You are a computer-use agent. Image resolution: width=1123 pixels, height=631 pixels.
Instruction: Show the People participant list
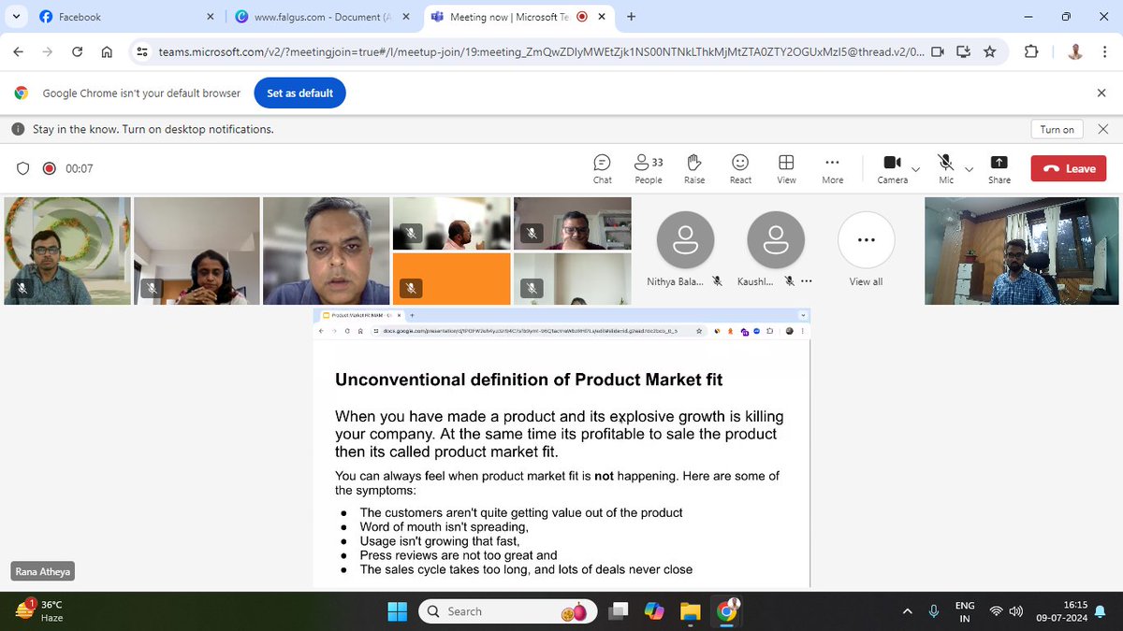pos(649,168)
